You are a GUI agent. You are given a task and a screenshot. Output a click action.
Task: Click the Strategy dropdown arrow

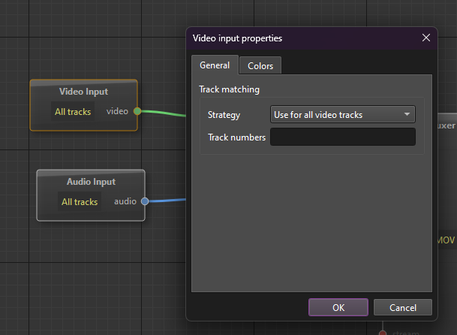[407, 115]
